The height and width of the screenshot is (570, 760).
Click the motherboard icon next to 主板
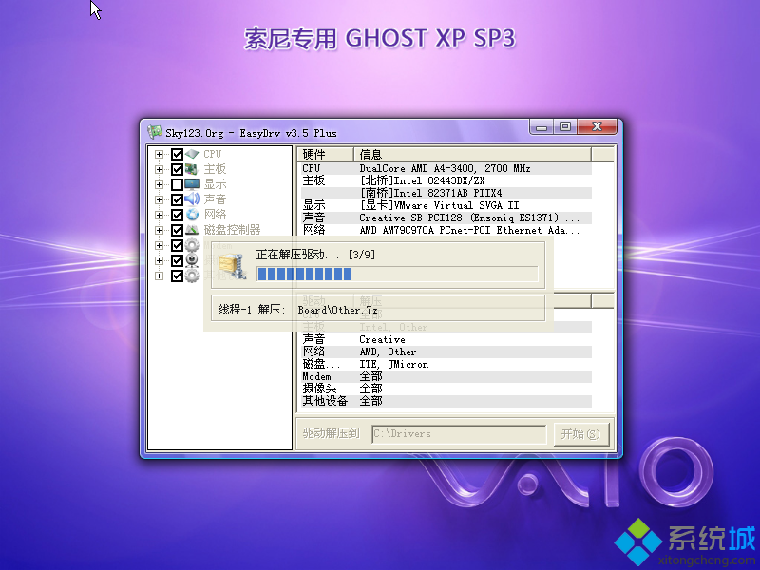(x=192, y=169)
